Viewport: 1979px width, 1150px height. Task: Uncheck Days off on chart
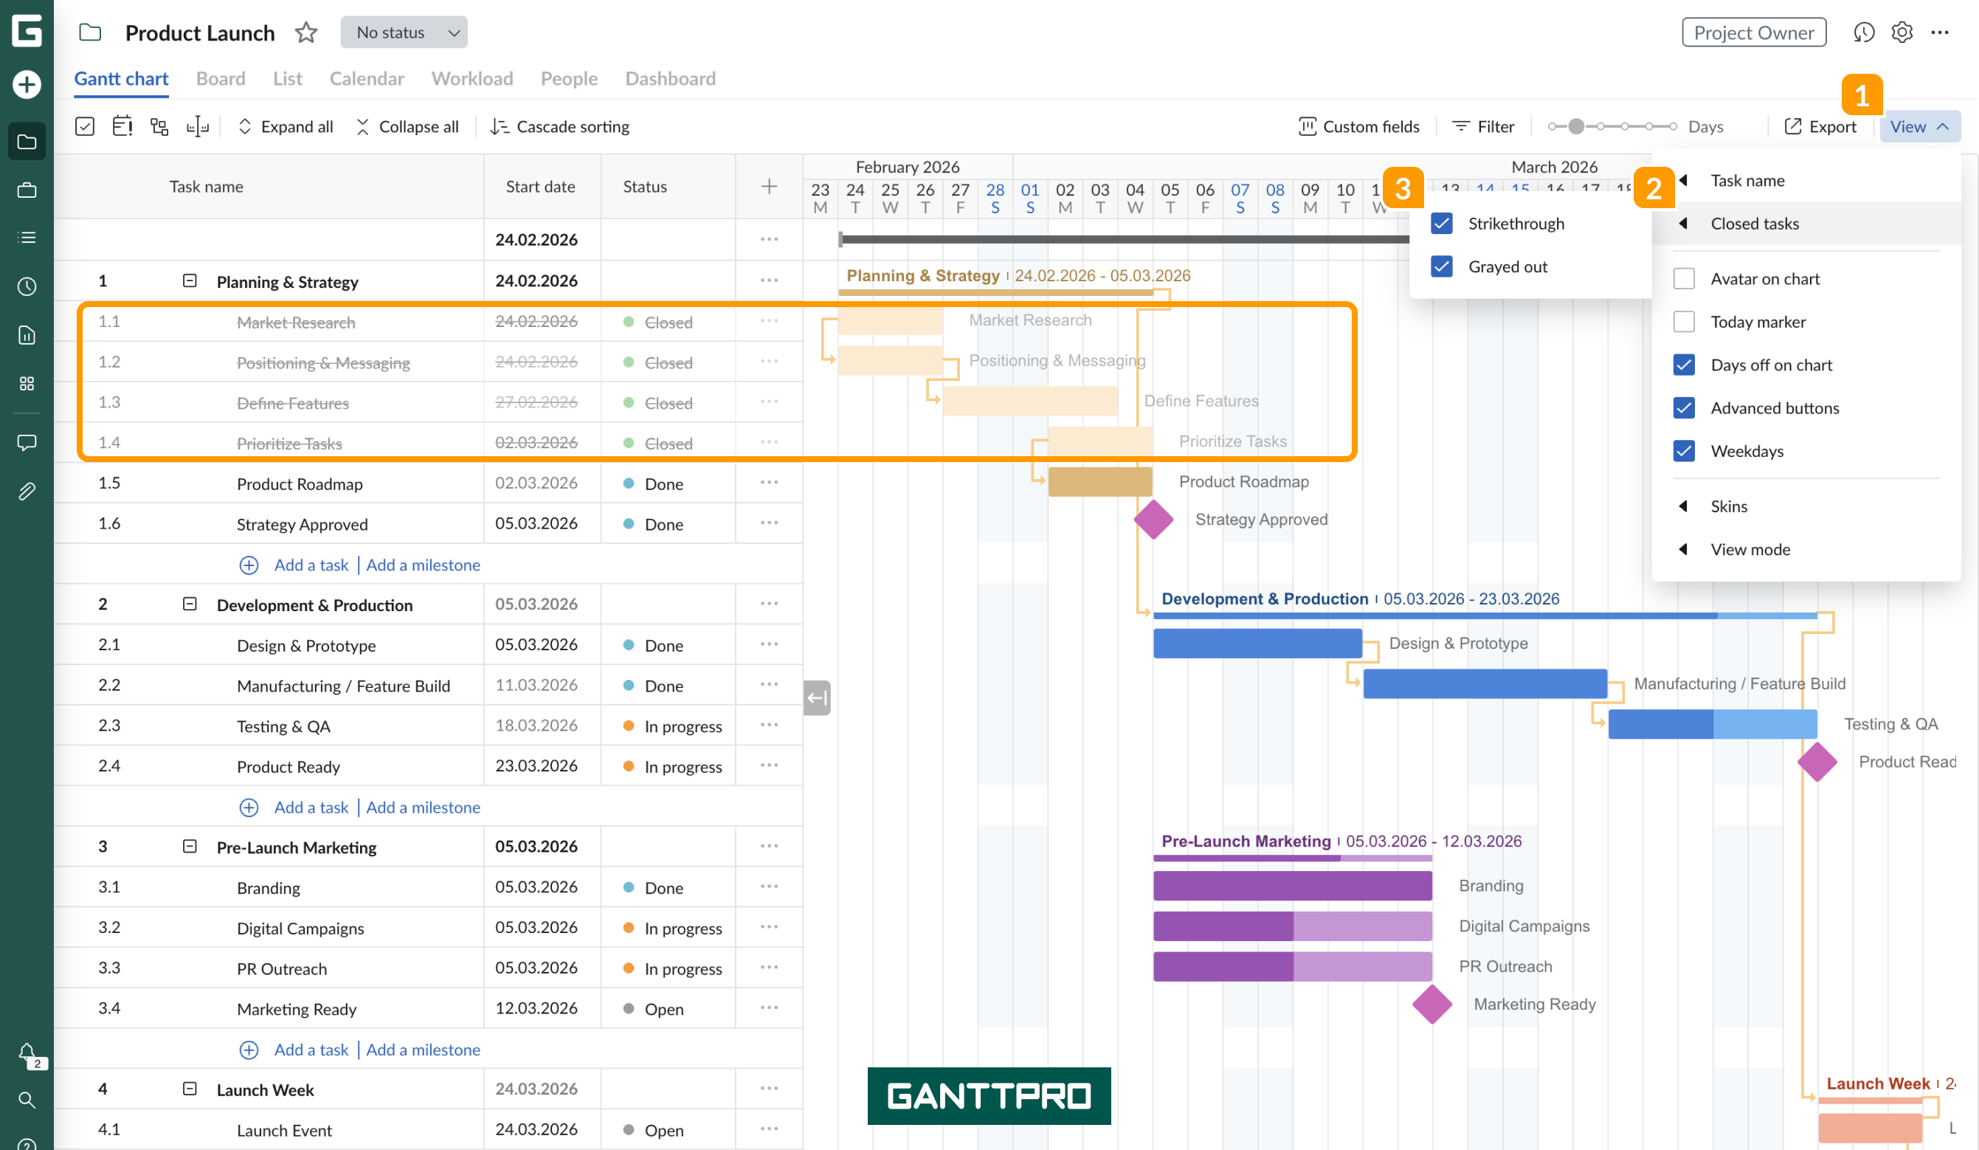tap(1685, 365)
